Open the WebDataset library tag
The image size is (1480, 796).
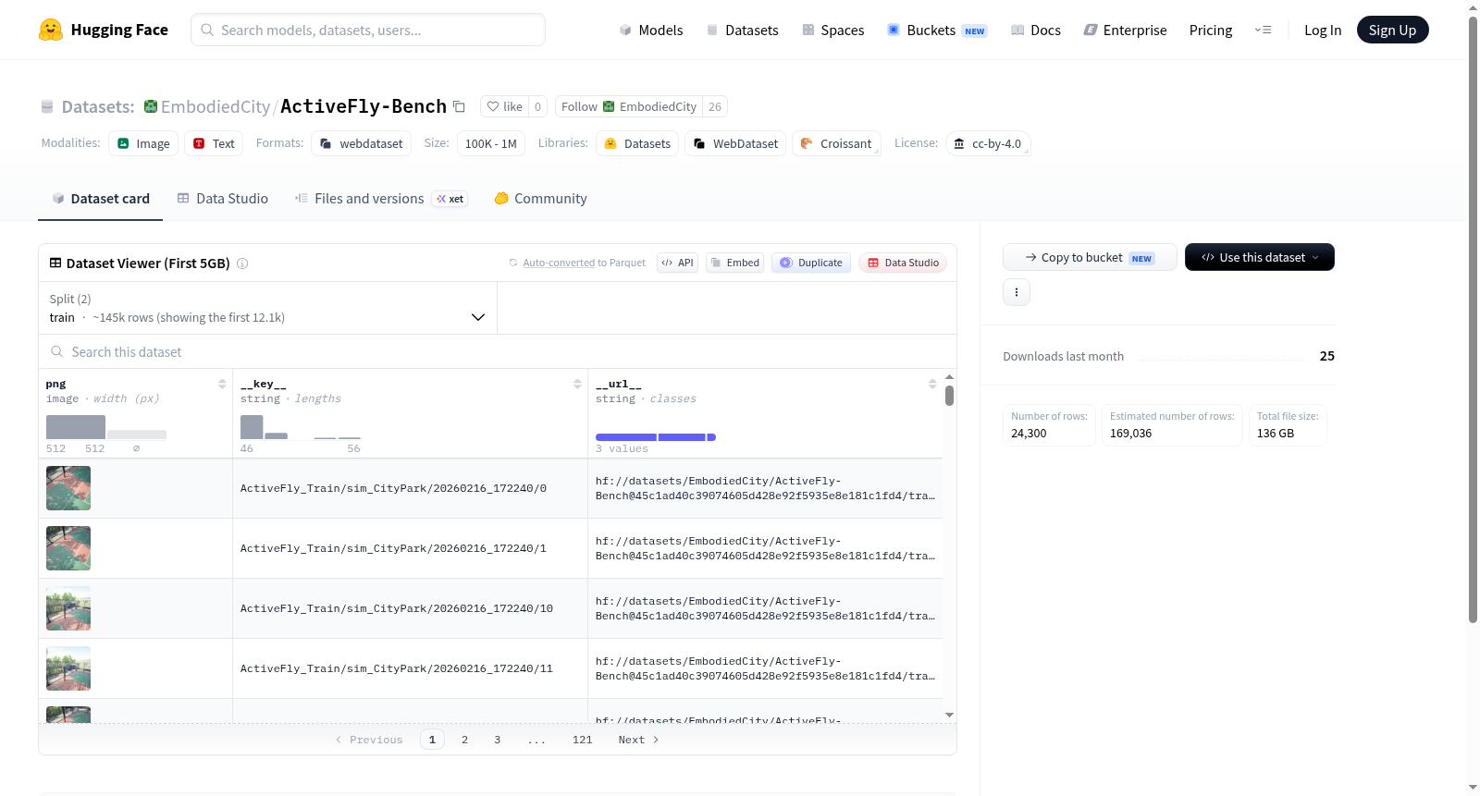pos(735,143)
